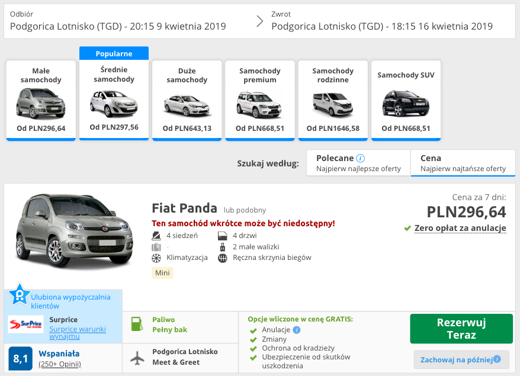Click the white van image in Samochody rodzinne

point(333,104)
